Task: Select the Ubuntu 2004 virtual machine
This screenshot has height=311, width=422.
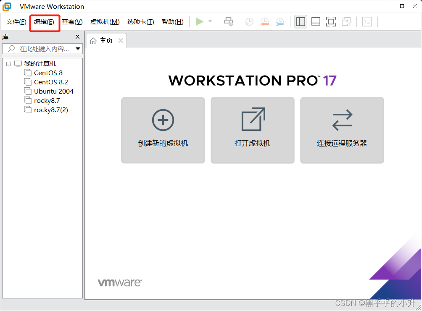Action: click(53, 91)
